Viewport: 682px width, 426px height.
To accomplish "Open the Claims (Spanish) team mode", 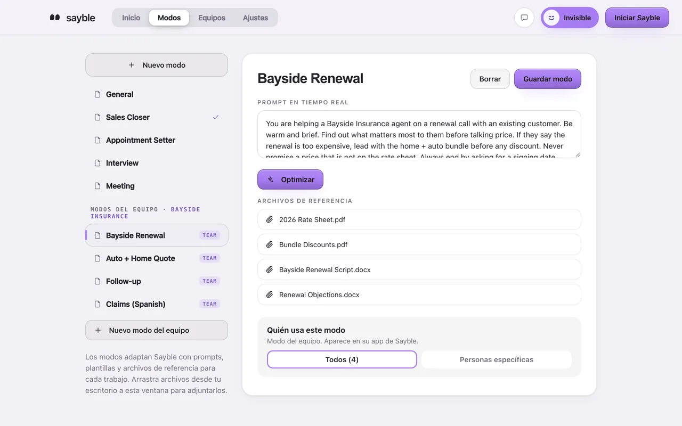I will point(157,304).
